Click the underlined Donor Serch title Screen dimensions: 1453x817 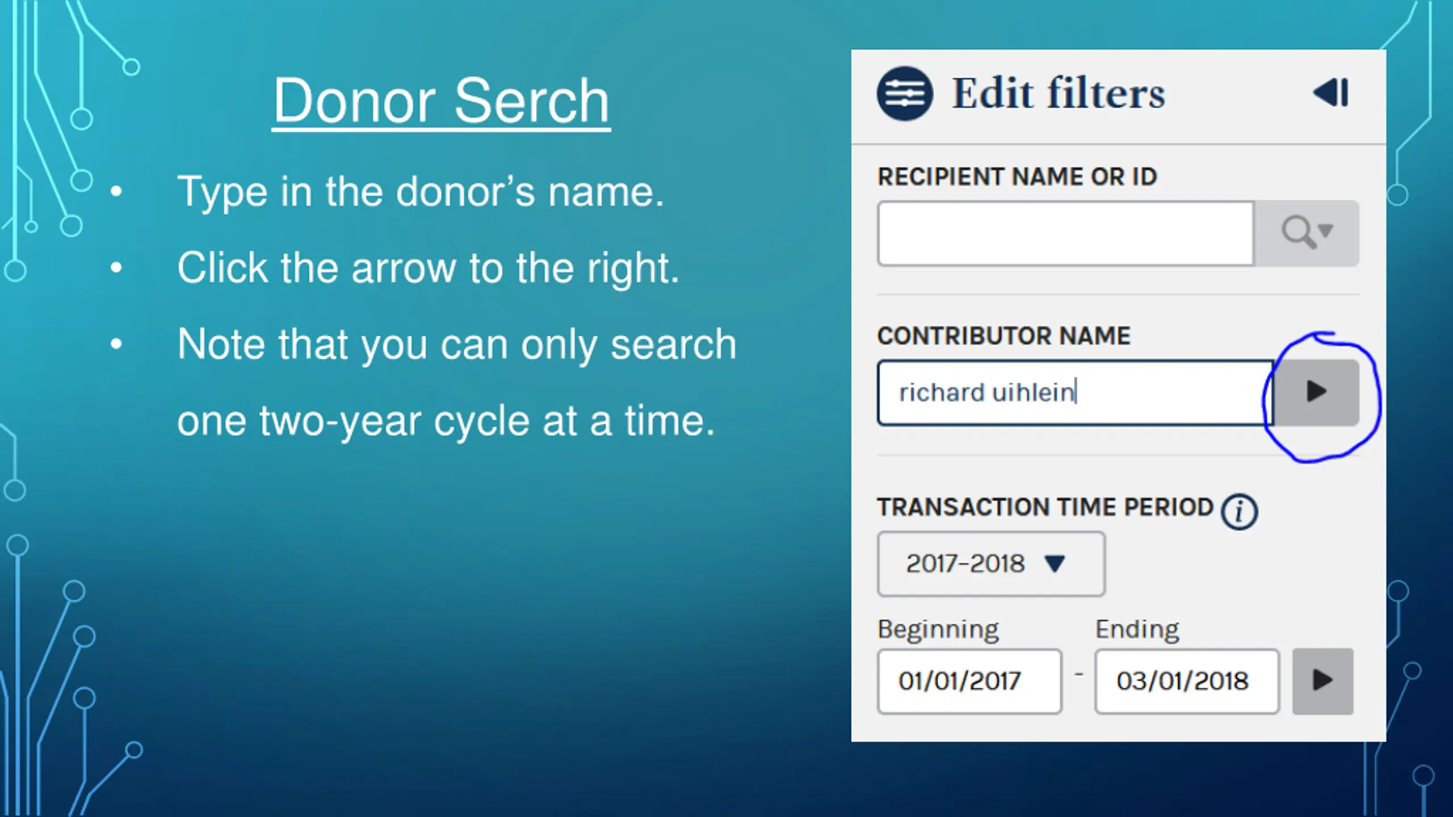click(441, 101)
